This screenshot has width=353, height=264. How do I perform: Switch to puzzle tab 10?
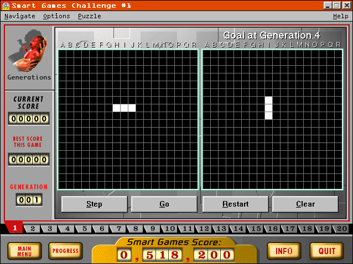coord(170,229)
